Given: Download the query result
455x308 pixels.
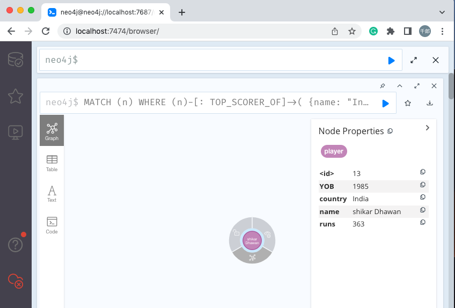Looking at the screenshot, I should 430,103.
